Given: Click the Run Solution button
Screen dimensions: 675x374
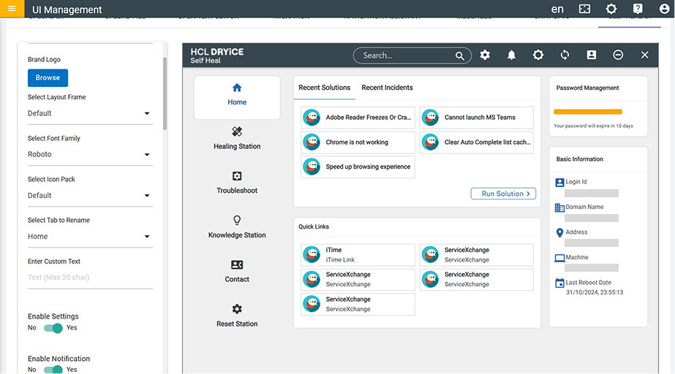Looking at the screenshot, I should pos(503,194).
